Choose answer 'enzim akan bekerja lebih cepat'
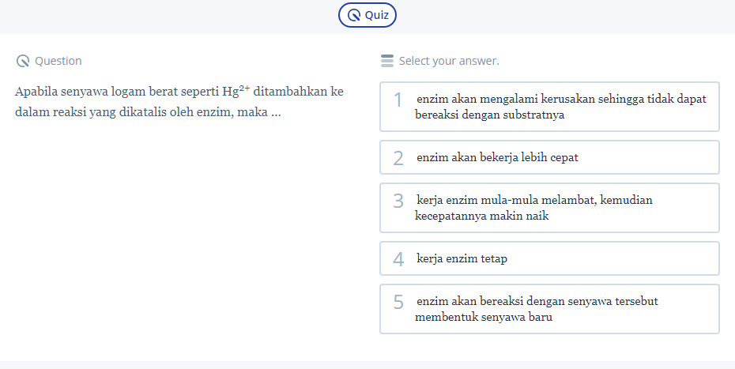This screenshot has width=735, height=369. pyautogui.click(x=497, y=157)
